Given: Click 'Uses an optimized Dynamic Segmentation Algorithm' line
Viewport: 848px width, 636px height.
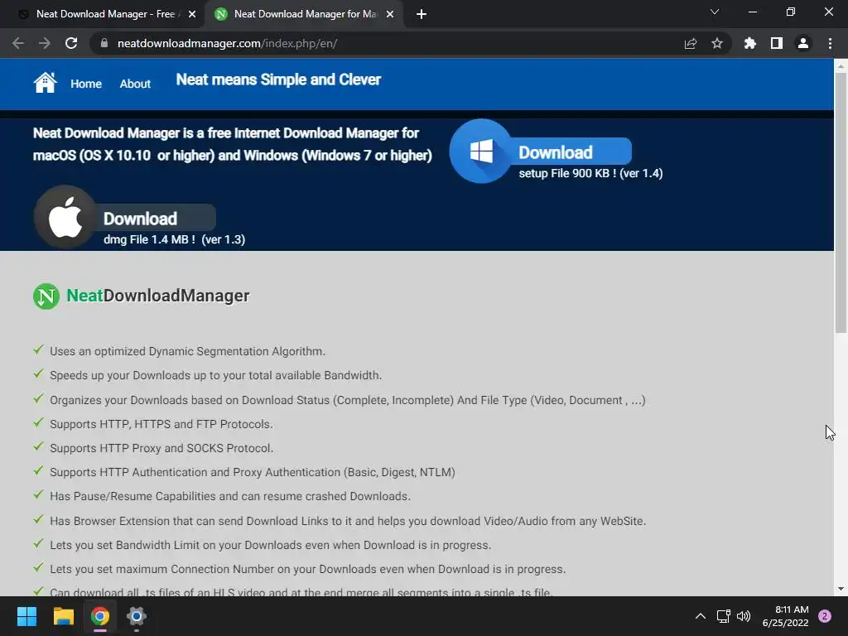Looking at the screenshot, I should tap(188, 351).
